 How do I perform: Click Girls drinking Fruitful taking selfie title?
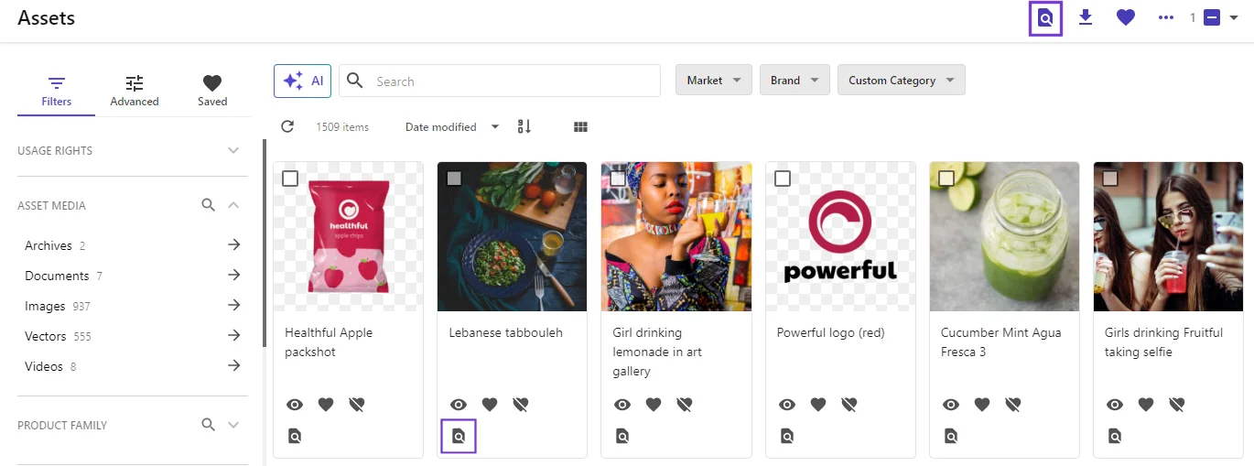point(1163,342)
